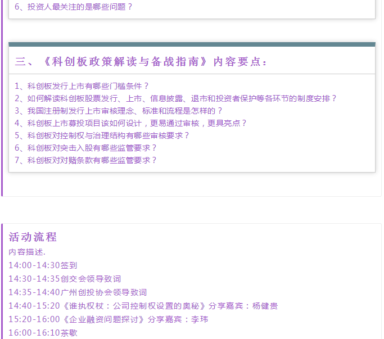Click item 6 about 突击入股 监管要求
384x339 pixels.
click(85, 148)
